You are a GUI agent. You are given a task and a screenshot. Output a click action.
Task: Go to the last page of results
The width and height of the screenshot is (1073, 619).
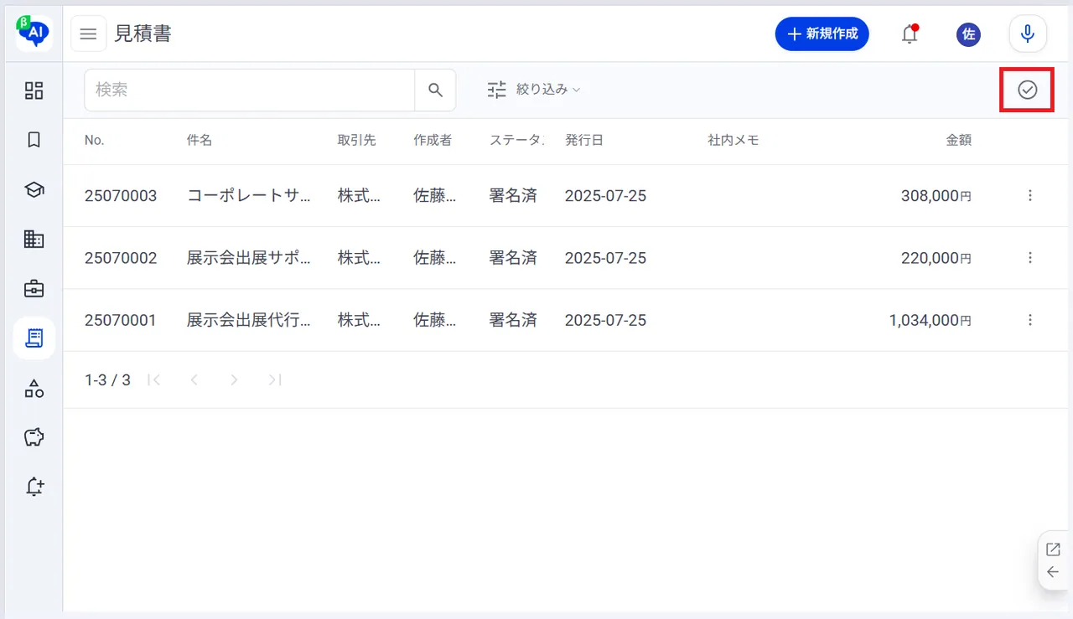274,380
